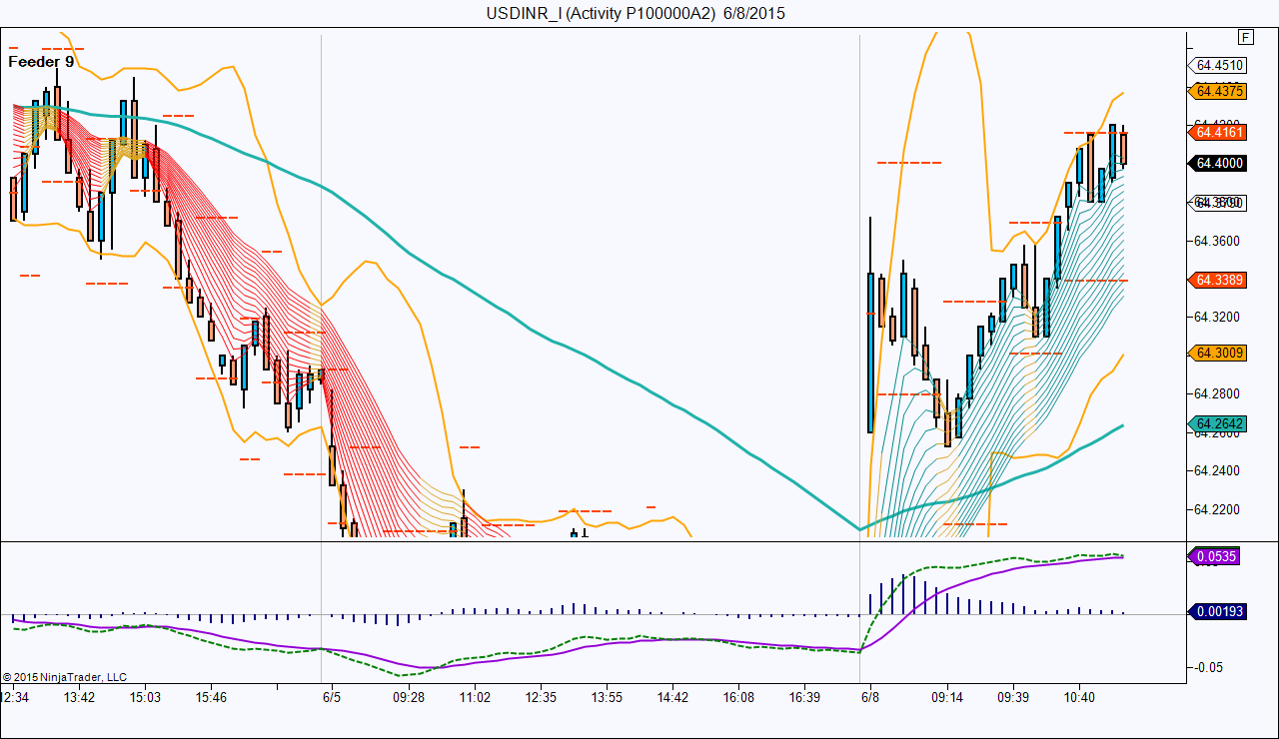Click the 13:42 time axis label
The height and width of the screenshot is (739, 1279).
pyautogui.click(x=79, y=697)
